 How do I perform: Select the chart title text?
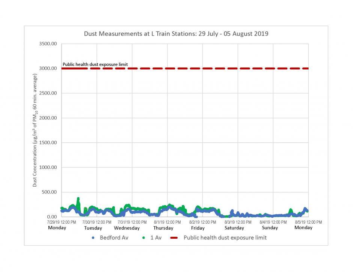tap(176, 33)
